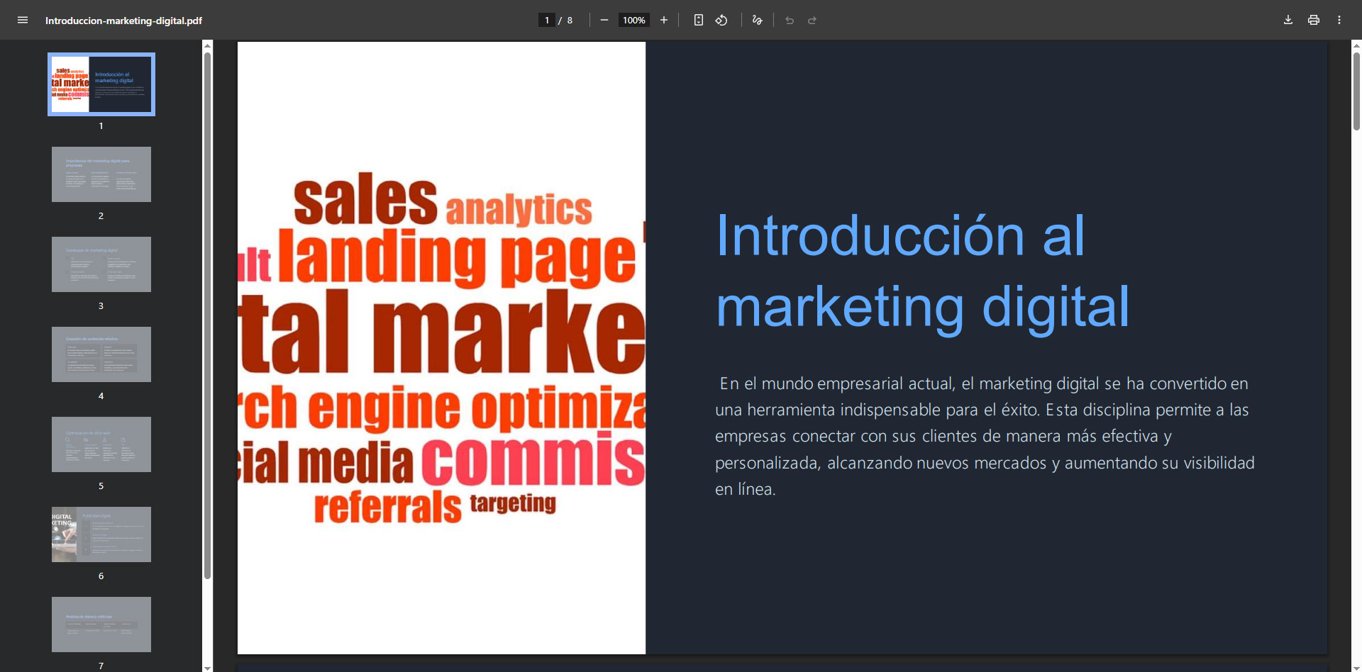The width and height of the screenshot is (1362, 672).
Task: Click the main document vertical scrollbar
Action: (x=1356, y=92)
